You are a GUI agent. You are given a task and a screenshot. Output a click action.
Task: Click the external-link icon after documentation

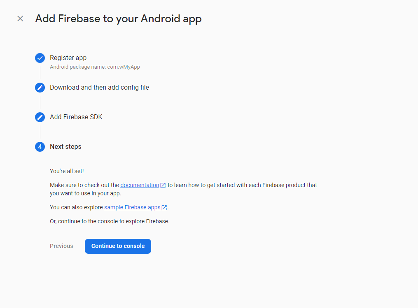[163, 185]
